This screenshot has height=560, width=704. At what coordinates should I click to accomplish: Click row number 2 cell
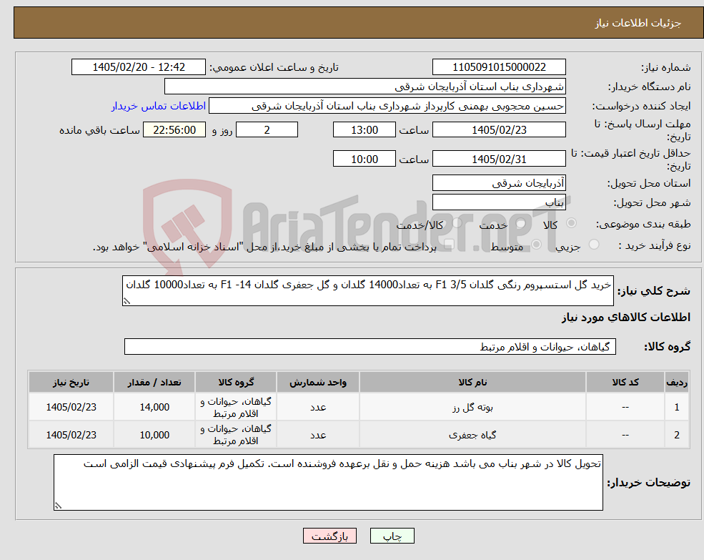[677, 435]
